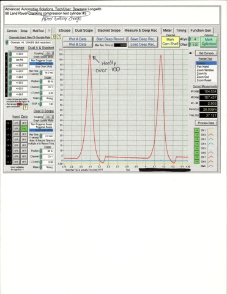The image size is (227, 294).
Task: Click green knob for Dual A Rec Time
Action: coord(41,72)
